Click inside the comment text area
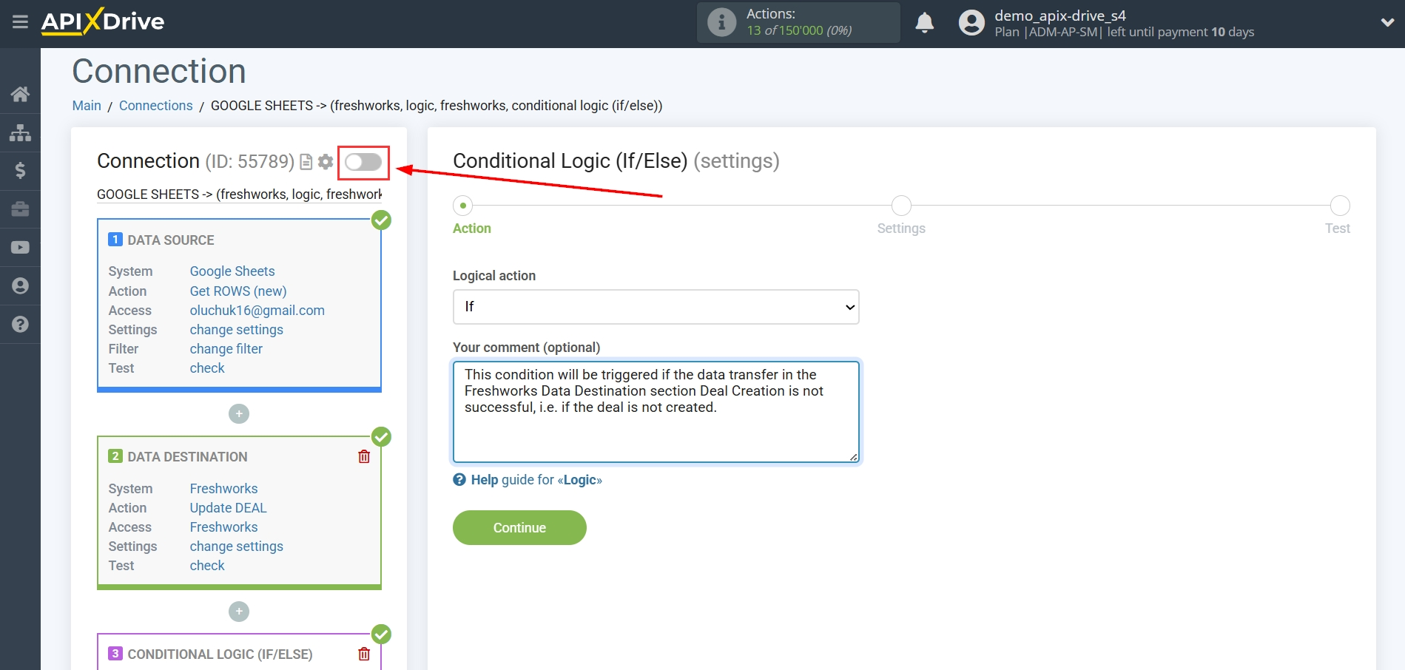Image resolution: width=1405 pixels, height=670 pixels. pyautogui.click(x=656, y=412)
